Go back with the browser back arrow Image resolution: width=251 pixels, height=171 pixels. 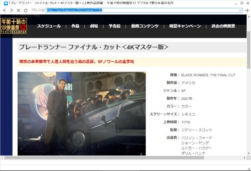[4, 10]
